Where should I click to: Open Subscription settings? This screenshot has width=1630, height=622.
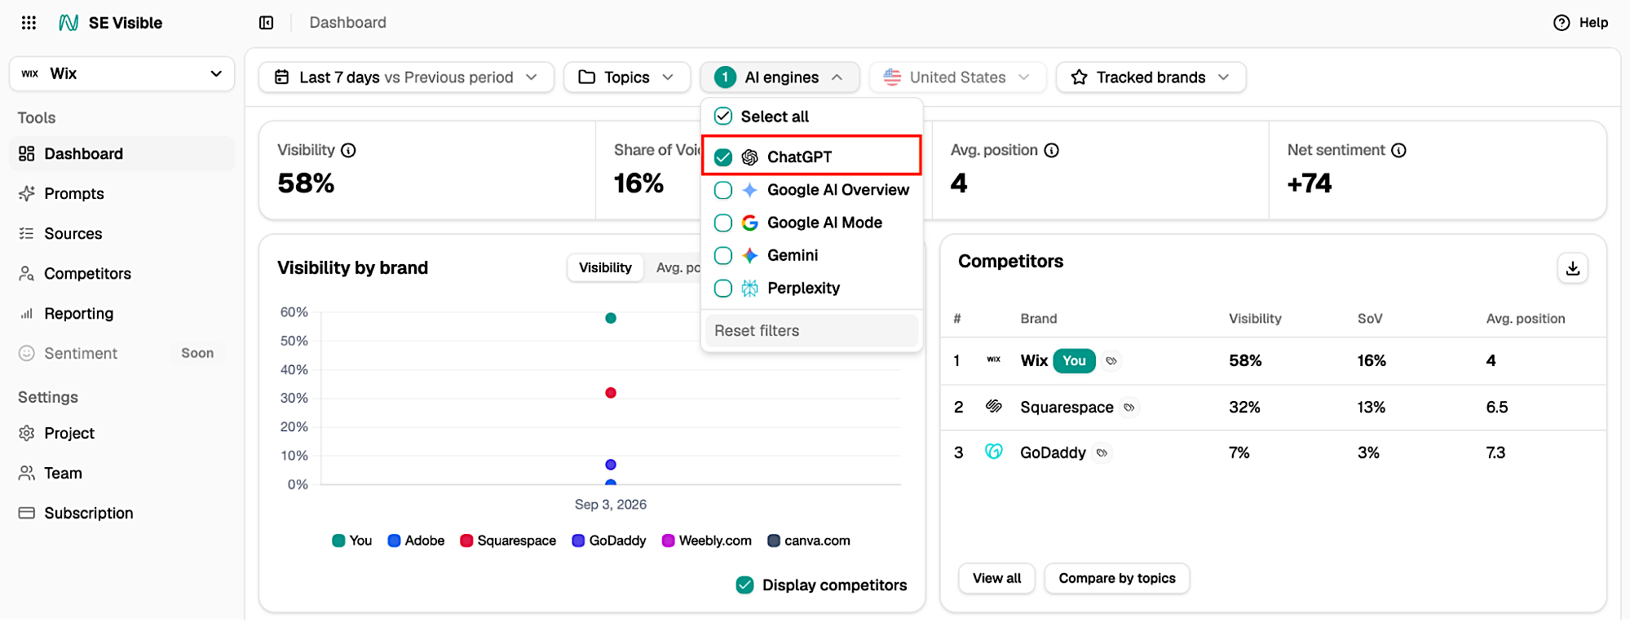(122, 513)
